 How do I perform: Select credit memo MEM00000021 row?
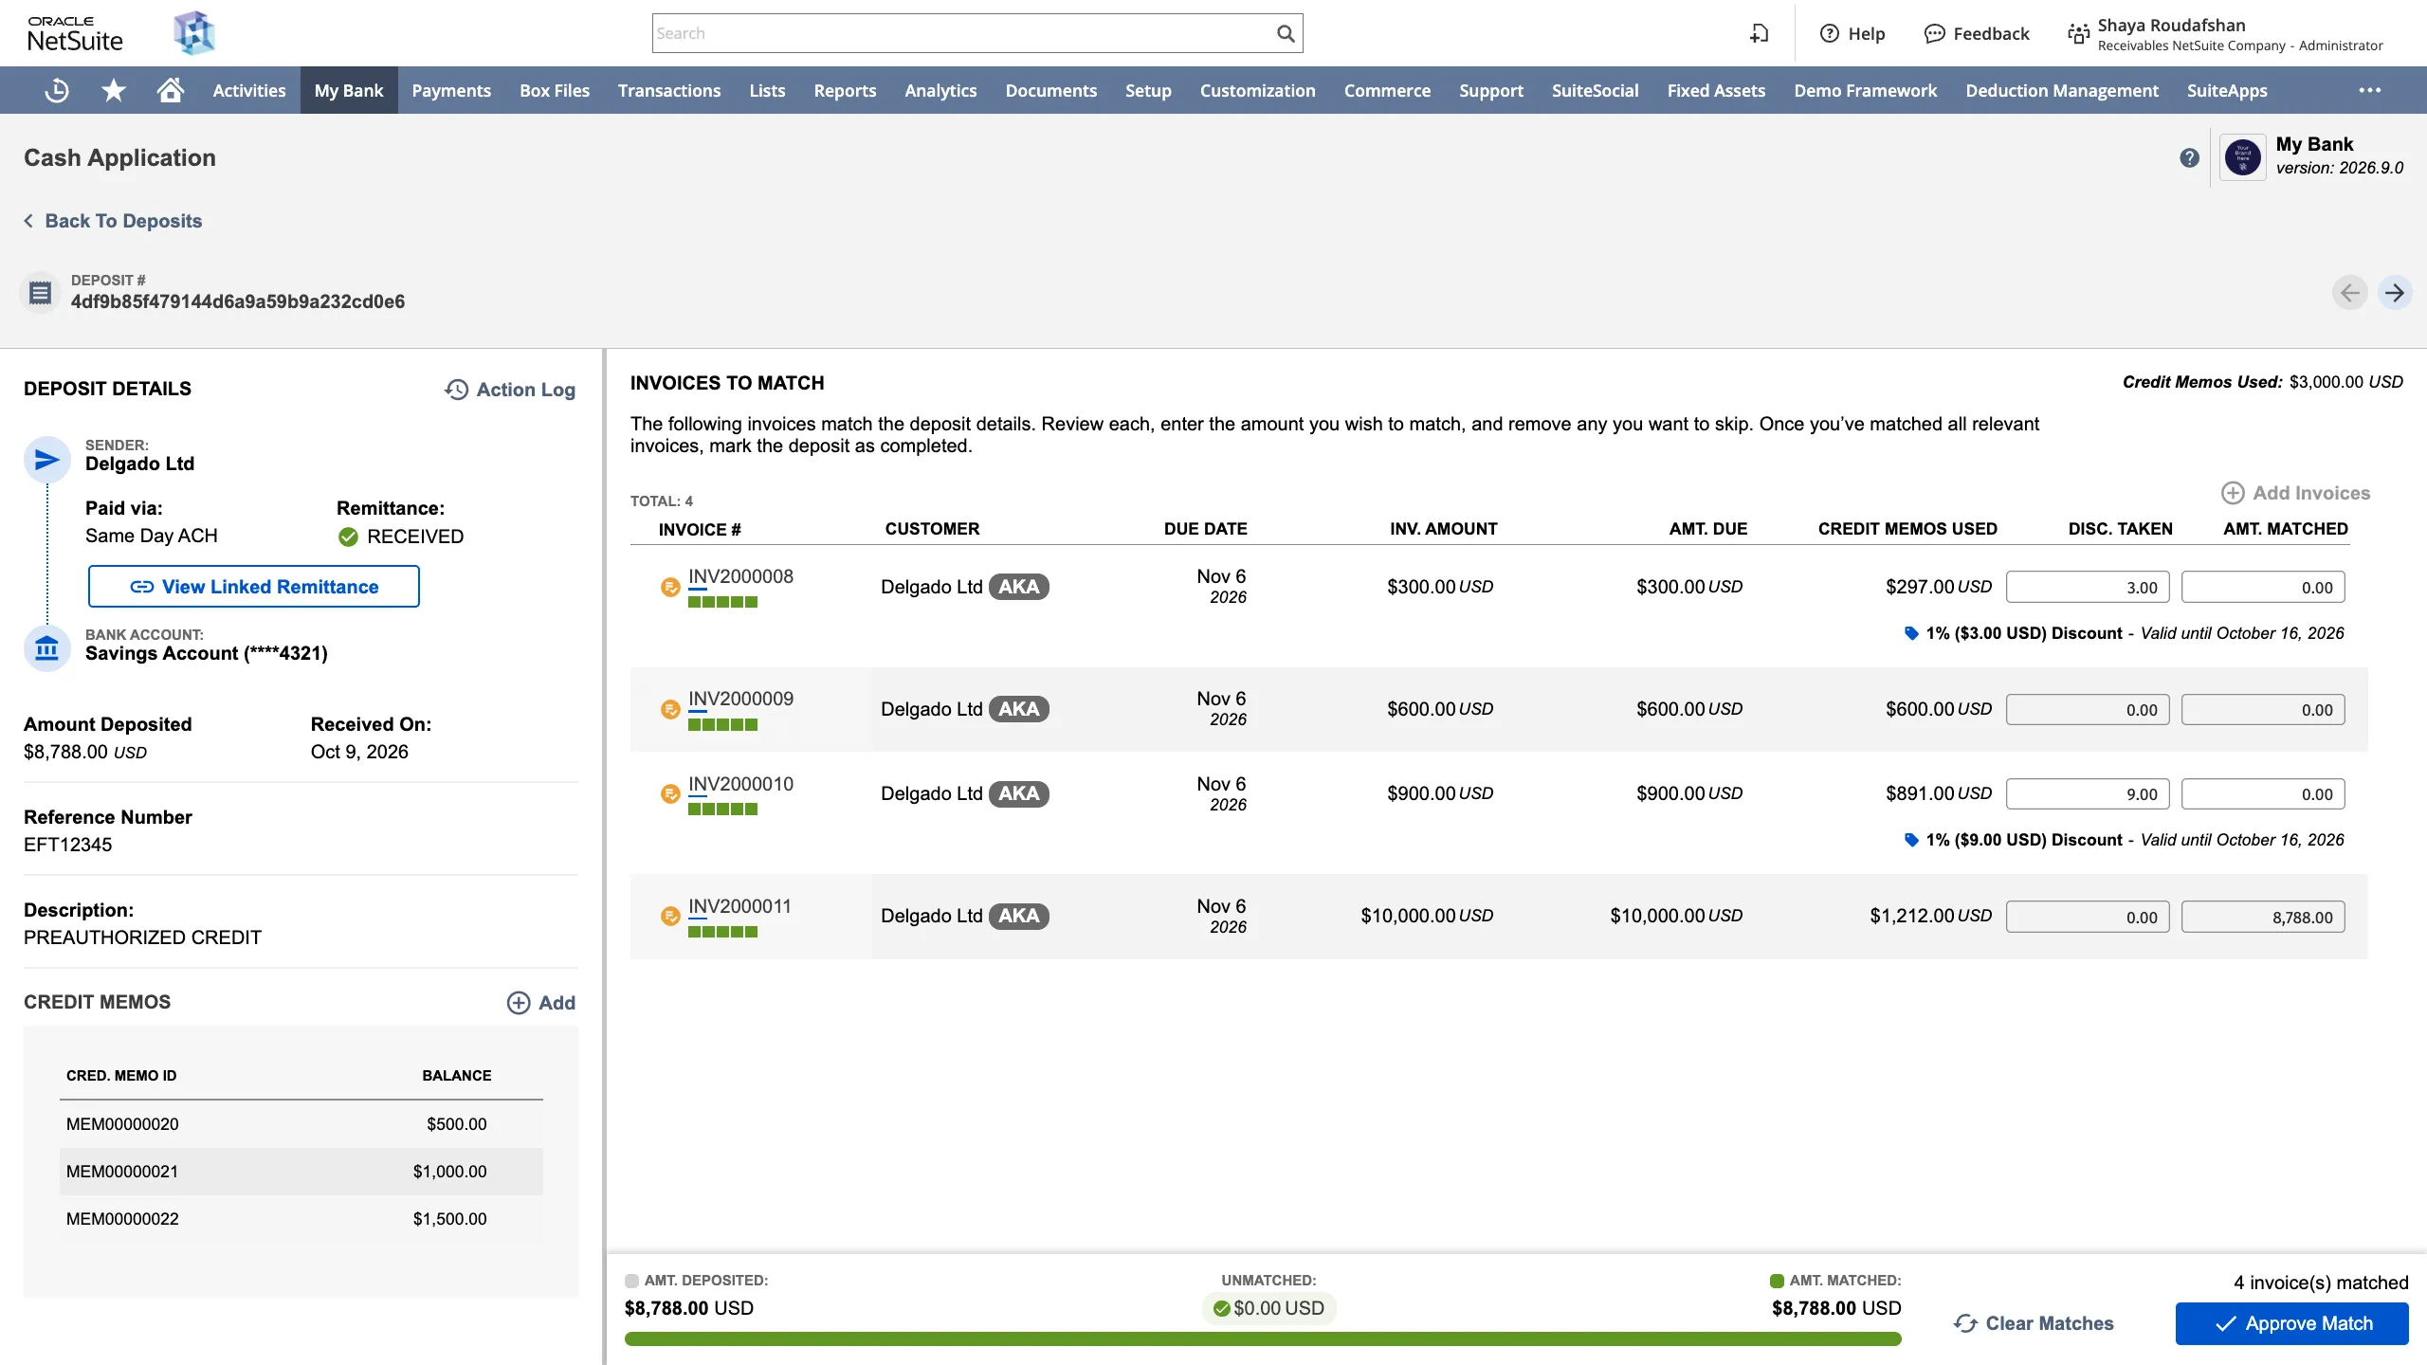[301, 1172]
